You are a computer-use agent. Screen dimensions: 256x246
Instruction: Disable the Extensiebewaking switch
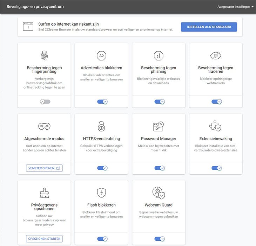pos(217,168)
